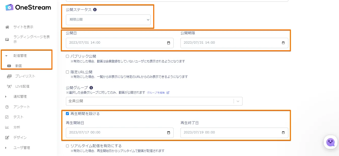Click info icon next to 公開ステータス
Screen dimensions: 339x156
(x=95, y=10)
